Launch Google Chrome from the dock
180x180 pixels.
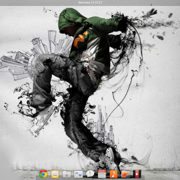point(43,174)
